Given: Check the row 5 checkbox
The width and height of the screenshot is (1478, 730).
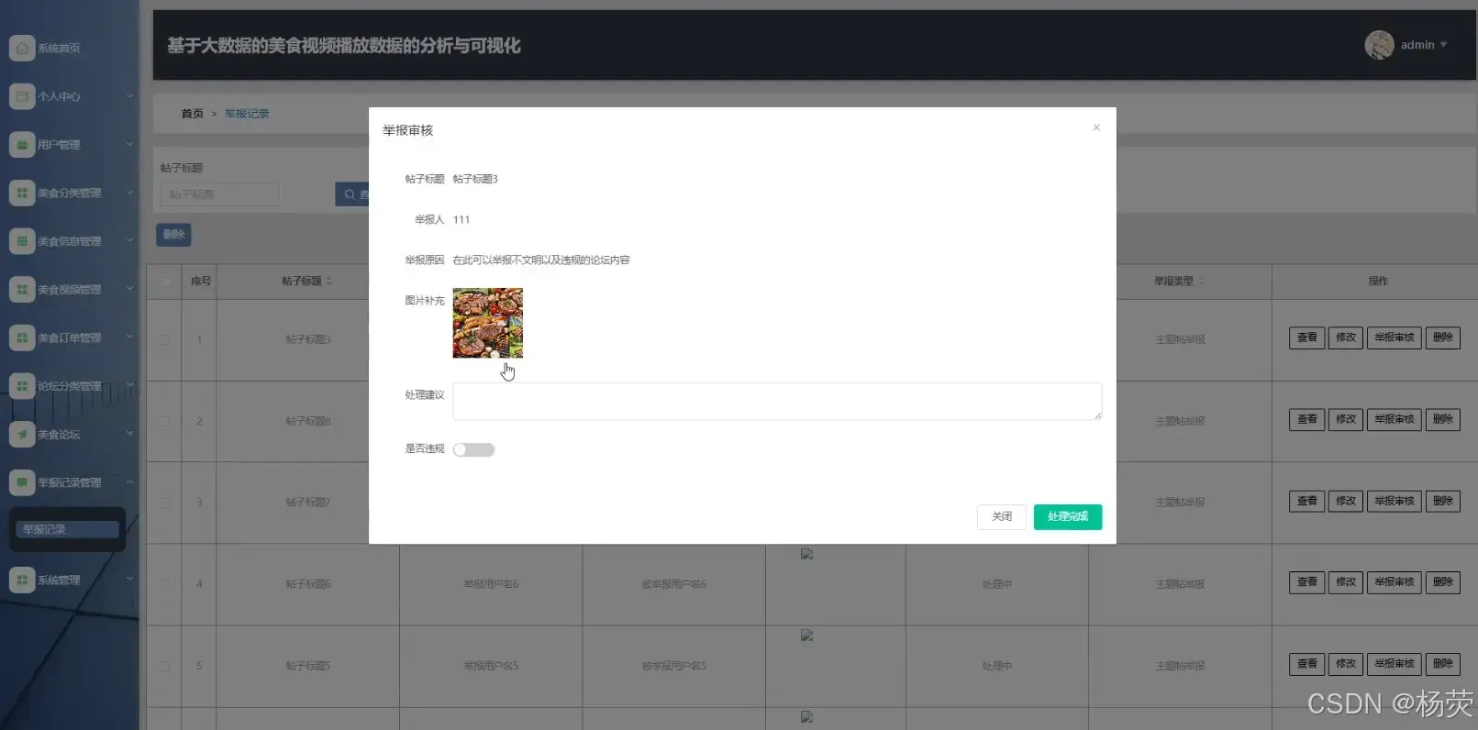Looking at the screenshot, I should coord(165,666).
